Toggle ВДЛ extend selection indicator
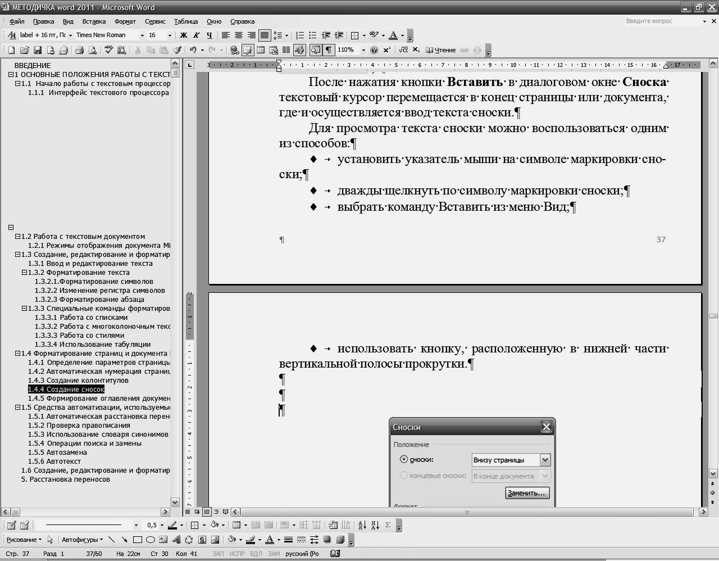 256,554
